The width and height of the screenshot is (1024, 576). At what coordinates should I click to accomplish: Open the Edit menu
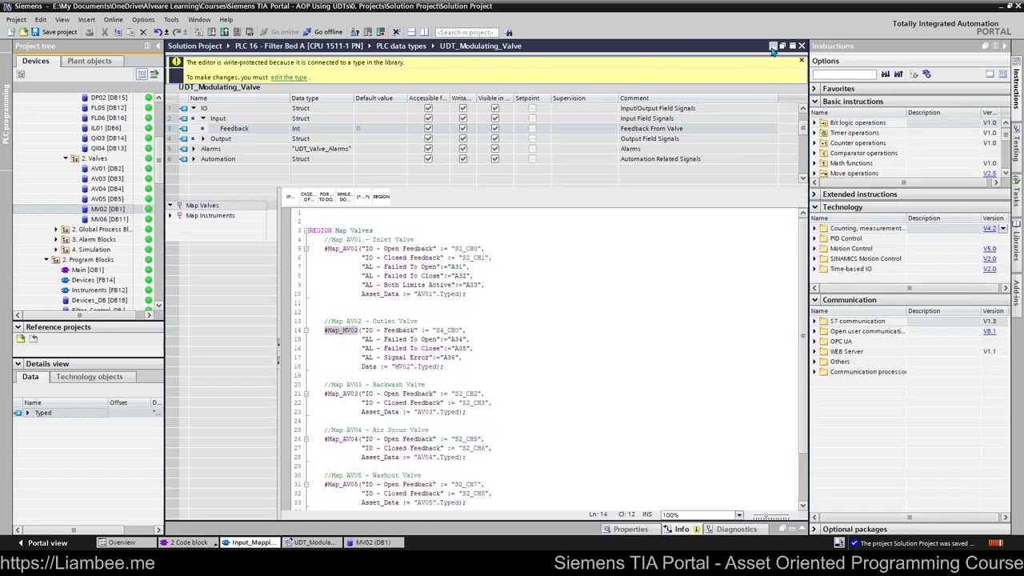coord(41,19)
